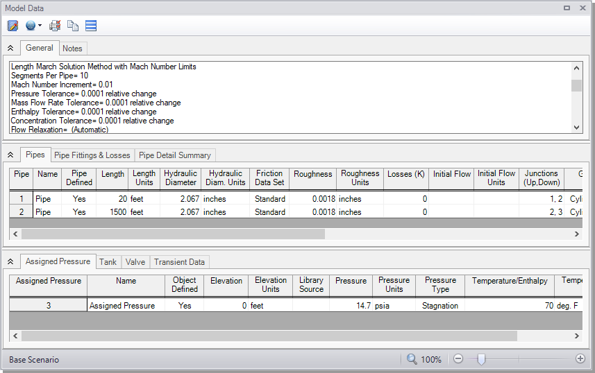Select the Pipes tab
The image size is (595, 373).
tap(35, 155)
